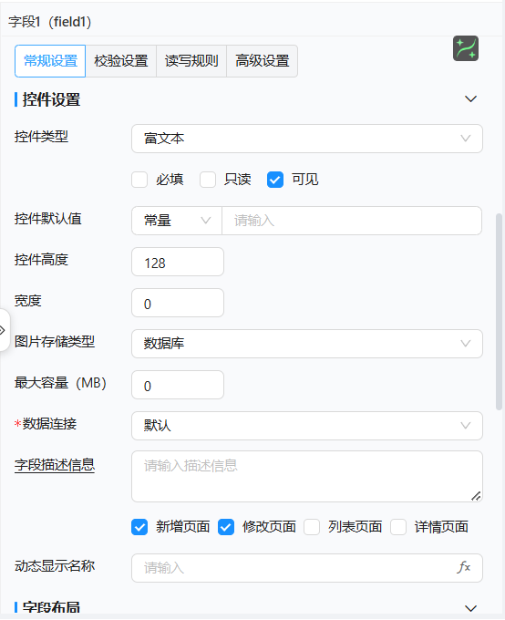Open the 图片存储类型 dropdown showing 数据库

pos(307,344)
